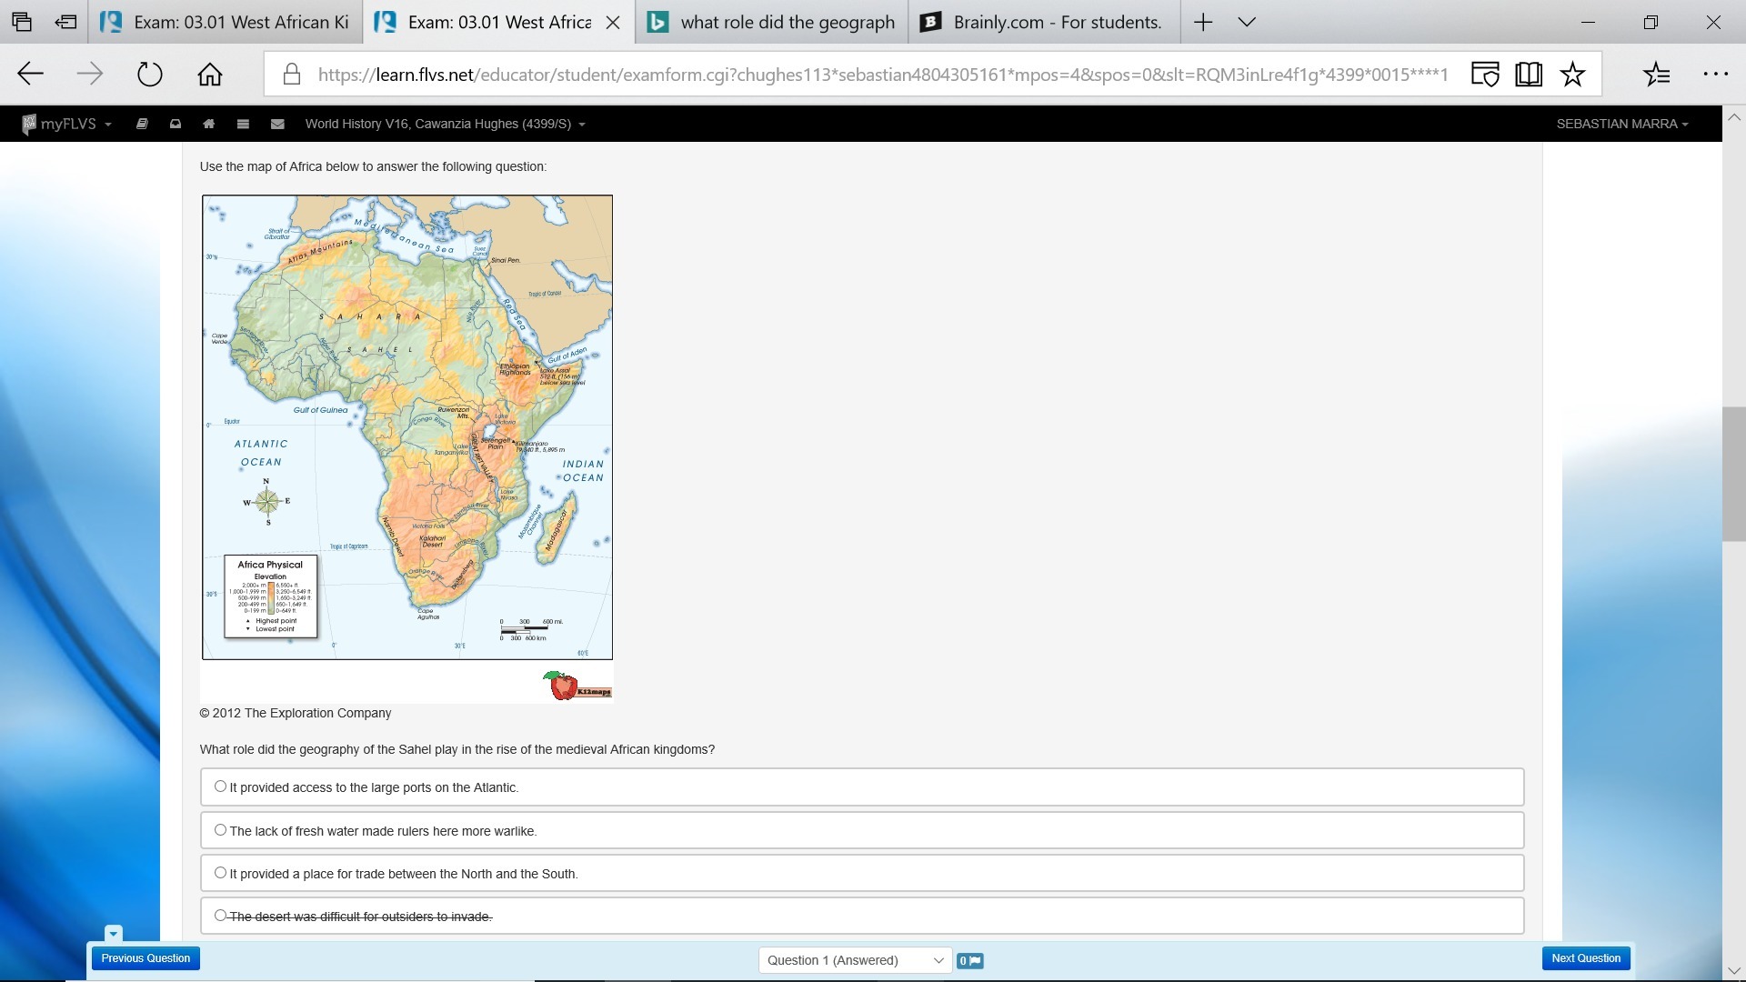
Task: Expand the myFLVS dropdown menu
Action: point(68,125)
